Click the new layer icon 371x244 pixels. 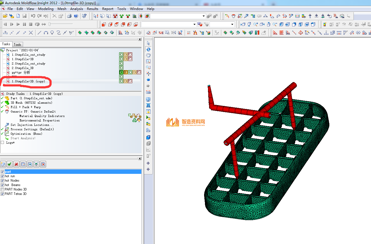[x=3, y=164]
